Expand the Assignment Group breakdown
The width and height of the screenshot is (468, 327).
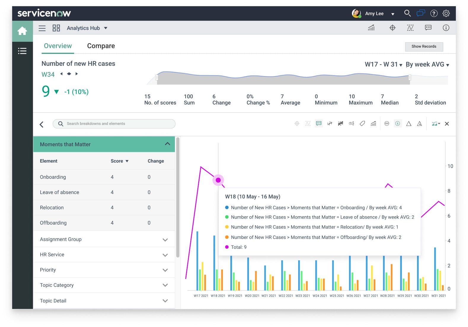165,240
